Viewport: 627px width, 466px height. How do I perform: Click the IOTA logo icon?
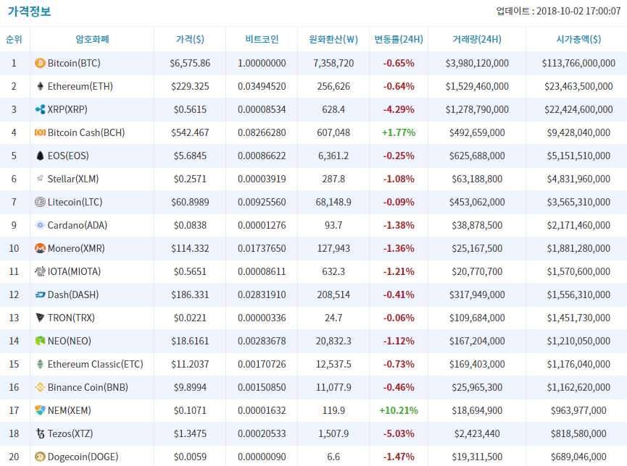[40, 271]
